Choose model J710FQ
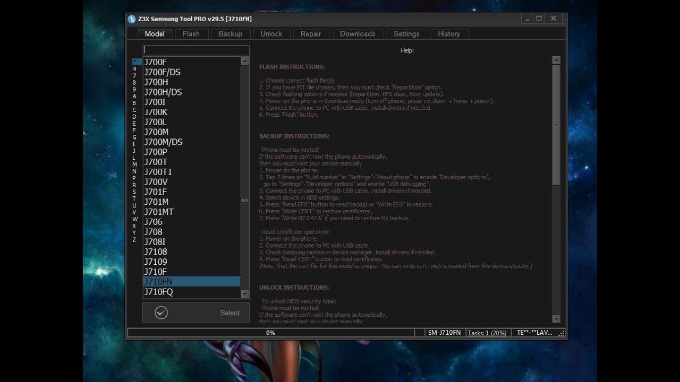The height and width of the screenshot is (382, 680). click(191, 292)
